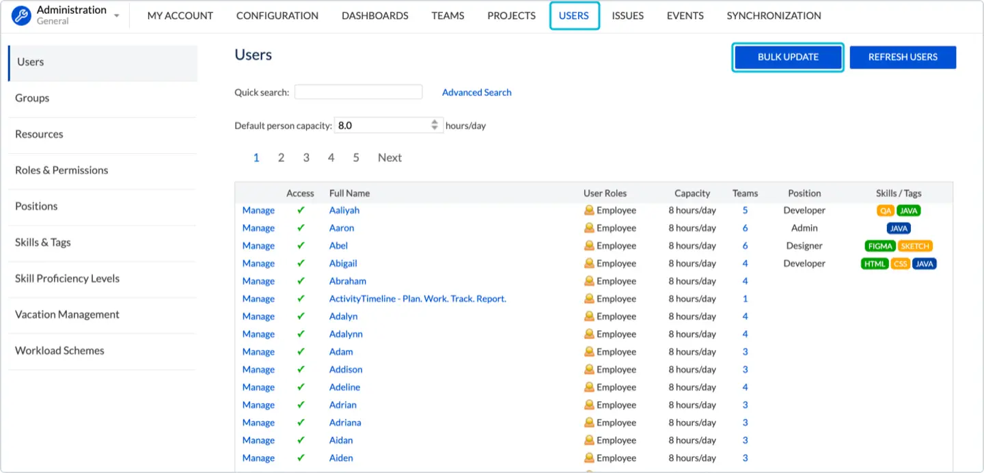Click the QA skill tag on Aaliyah
Image resolution: width=984 pixels, height=473 pixels.
point(886,211)
